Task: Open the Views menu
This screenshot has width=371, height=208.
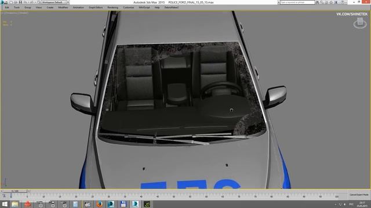Action: (39, 8)
